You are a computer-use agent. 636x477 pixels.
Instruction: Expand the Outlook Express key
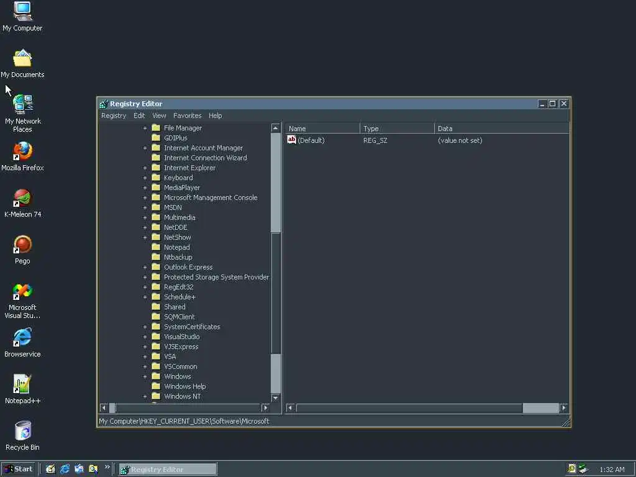tap(145, 267)
